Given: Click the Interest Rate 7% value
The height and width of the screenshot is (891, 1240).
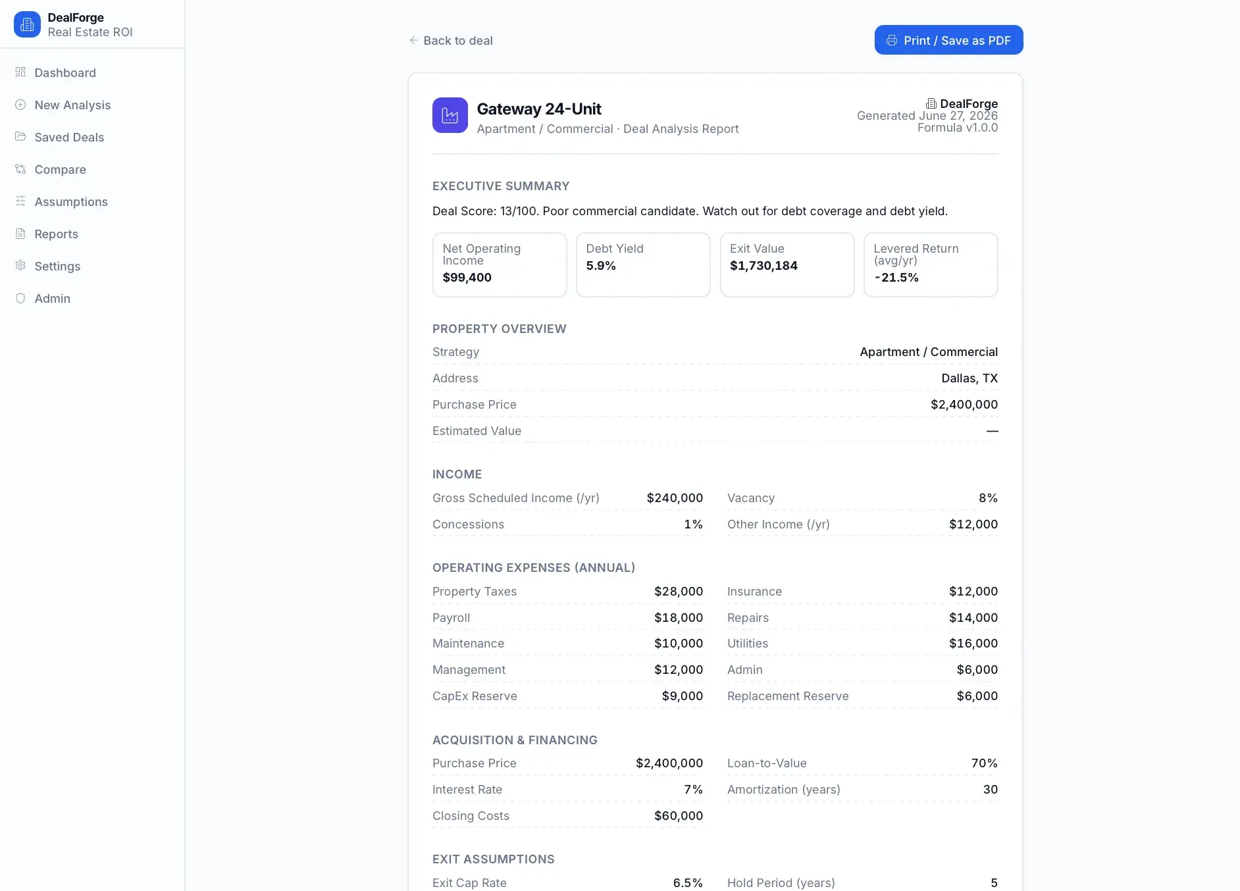Looking at the screenshot, I should 693,790.
